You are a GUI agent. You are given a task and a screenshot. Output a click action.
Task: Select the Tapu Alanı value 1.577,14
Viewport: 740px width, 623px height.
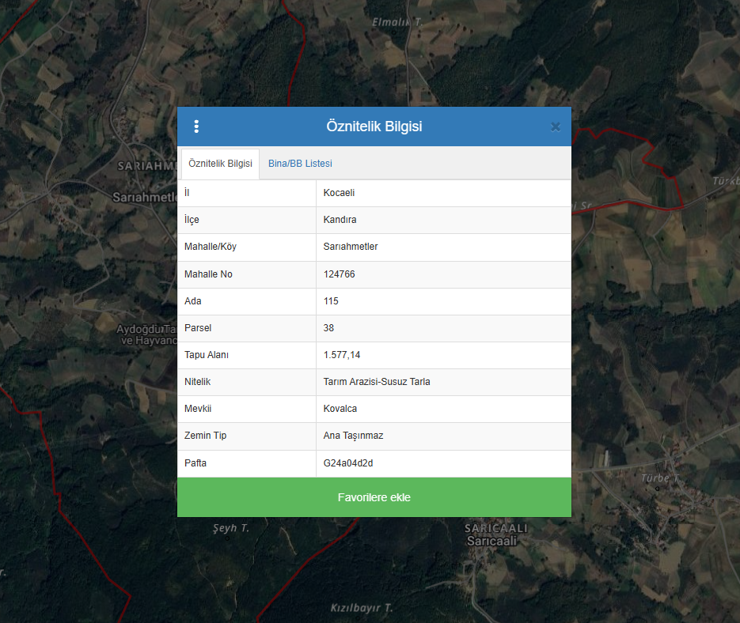point(342,355)
